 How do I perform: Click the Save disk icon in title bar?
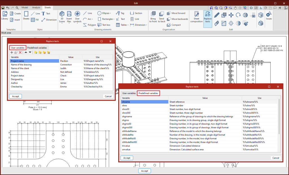click(3, 8)
